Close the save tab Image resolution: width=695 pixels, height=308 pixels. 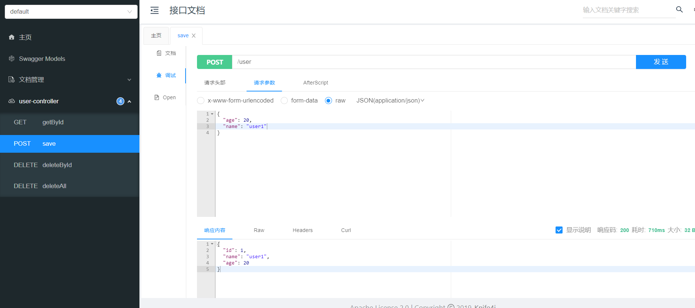click(194, 36)
